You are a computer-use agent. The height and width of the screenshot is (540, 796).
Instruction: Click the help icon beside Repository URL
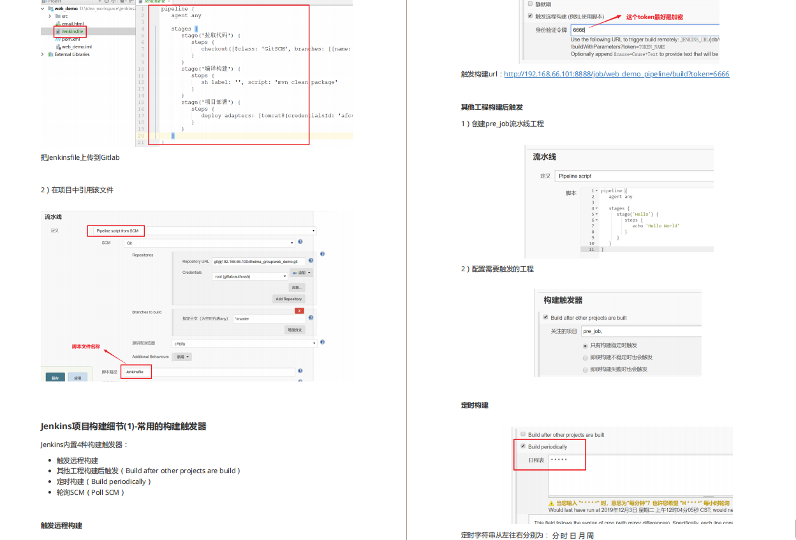coord(311,260)
